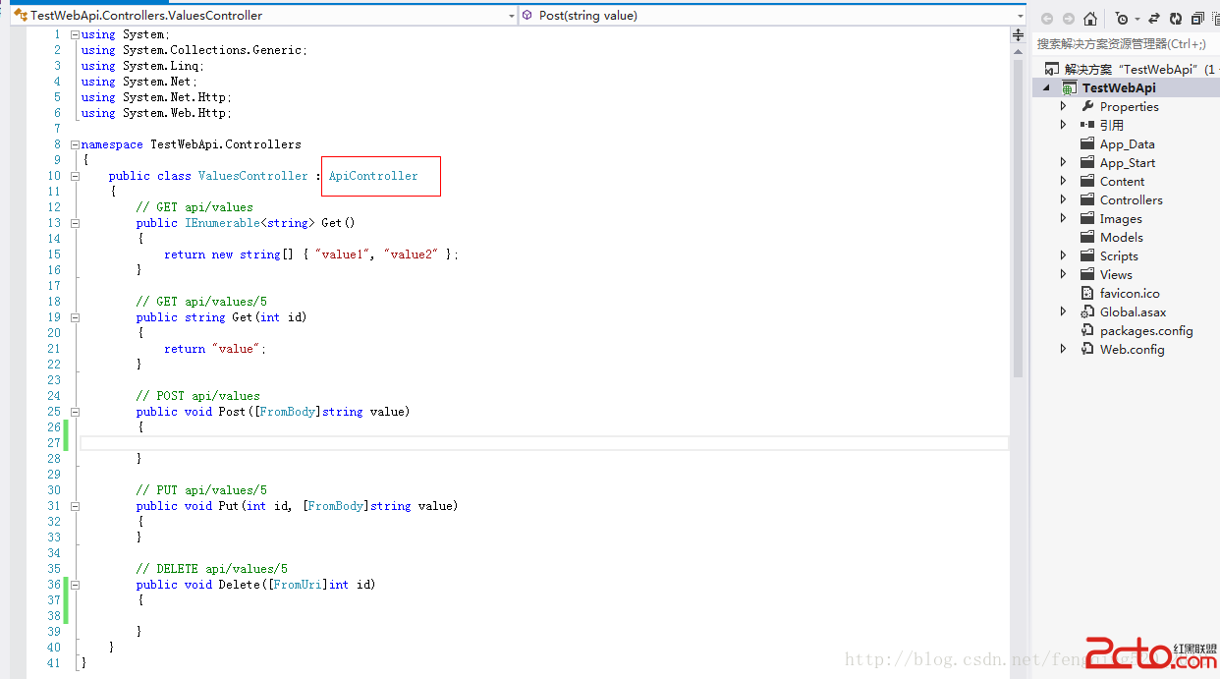Click the solution node icon for "TestWebApi"
This screenshot has height=679, width=1220.
(x=1051, y=69)
